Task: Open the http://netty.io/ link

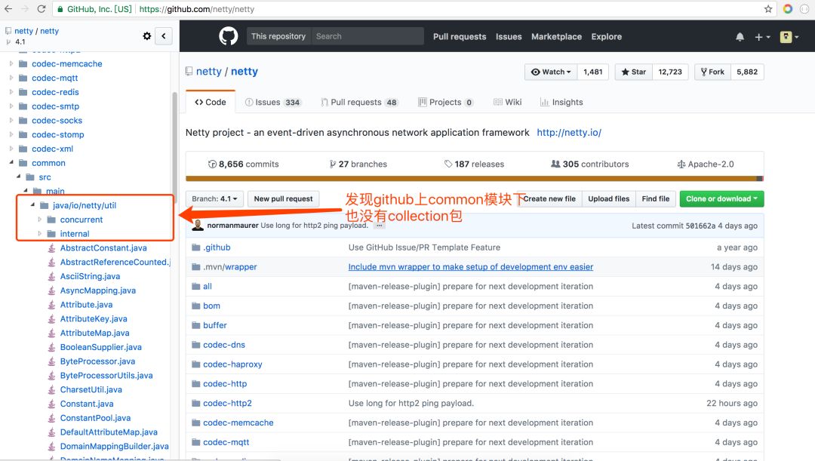Action: [x=569, y=133]
